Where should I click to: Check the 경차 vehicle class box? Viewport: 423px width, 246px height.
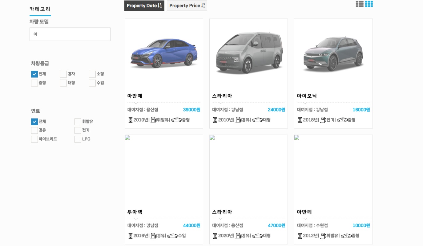click(63, 74)
